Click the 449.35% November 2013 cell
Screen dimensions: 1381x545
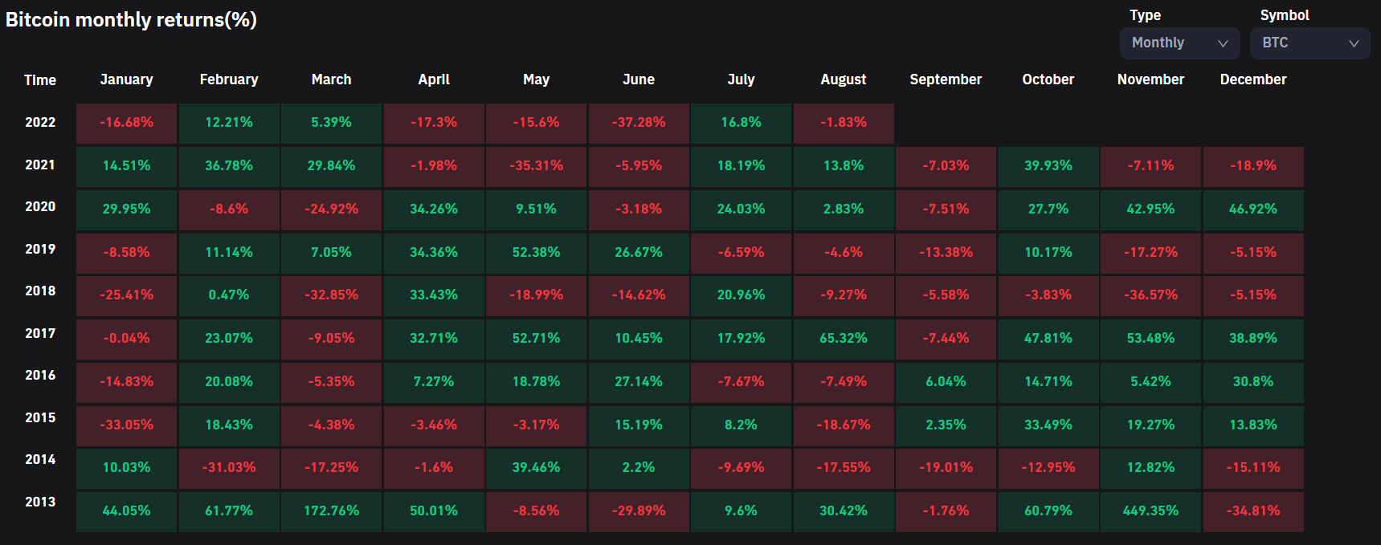pos(1150,511)
